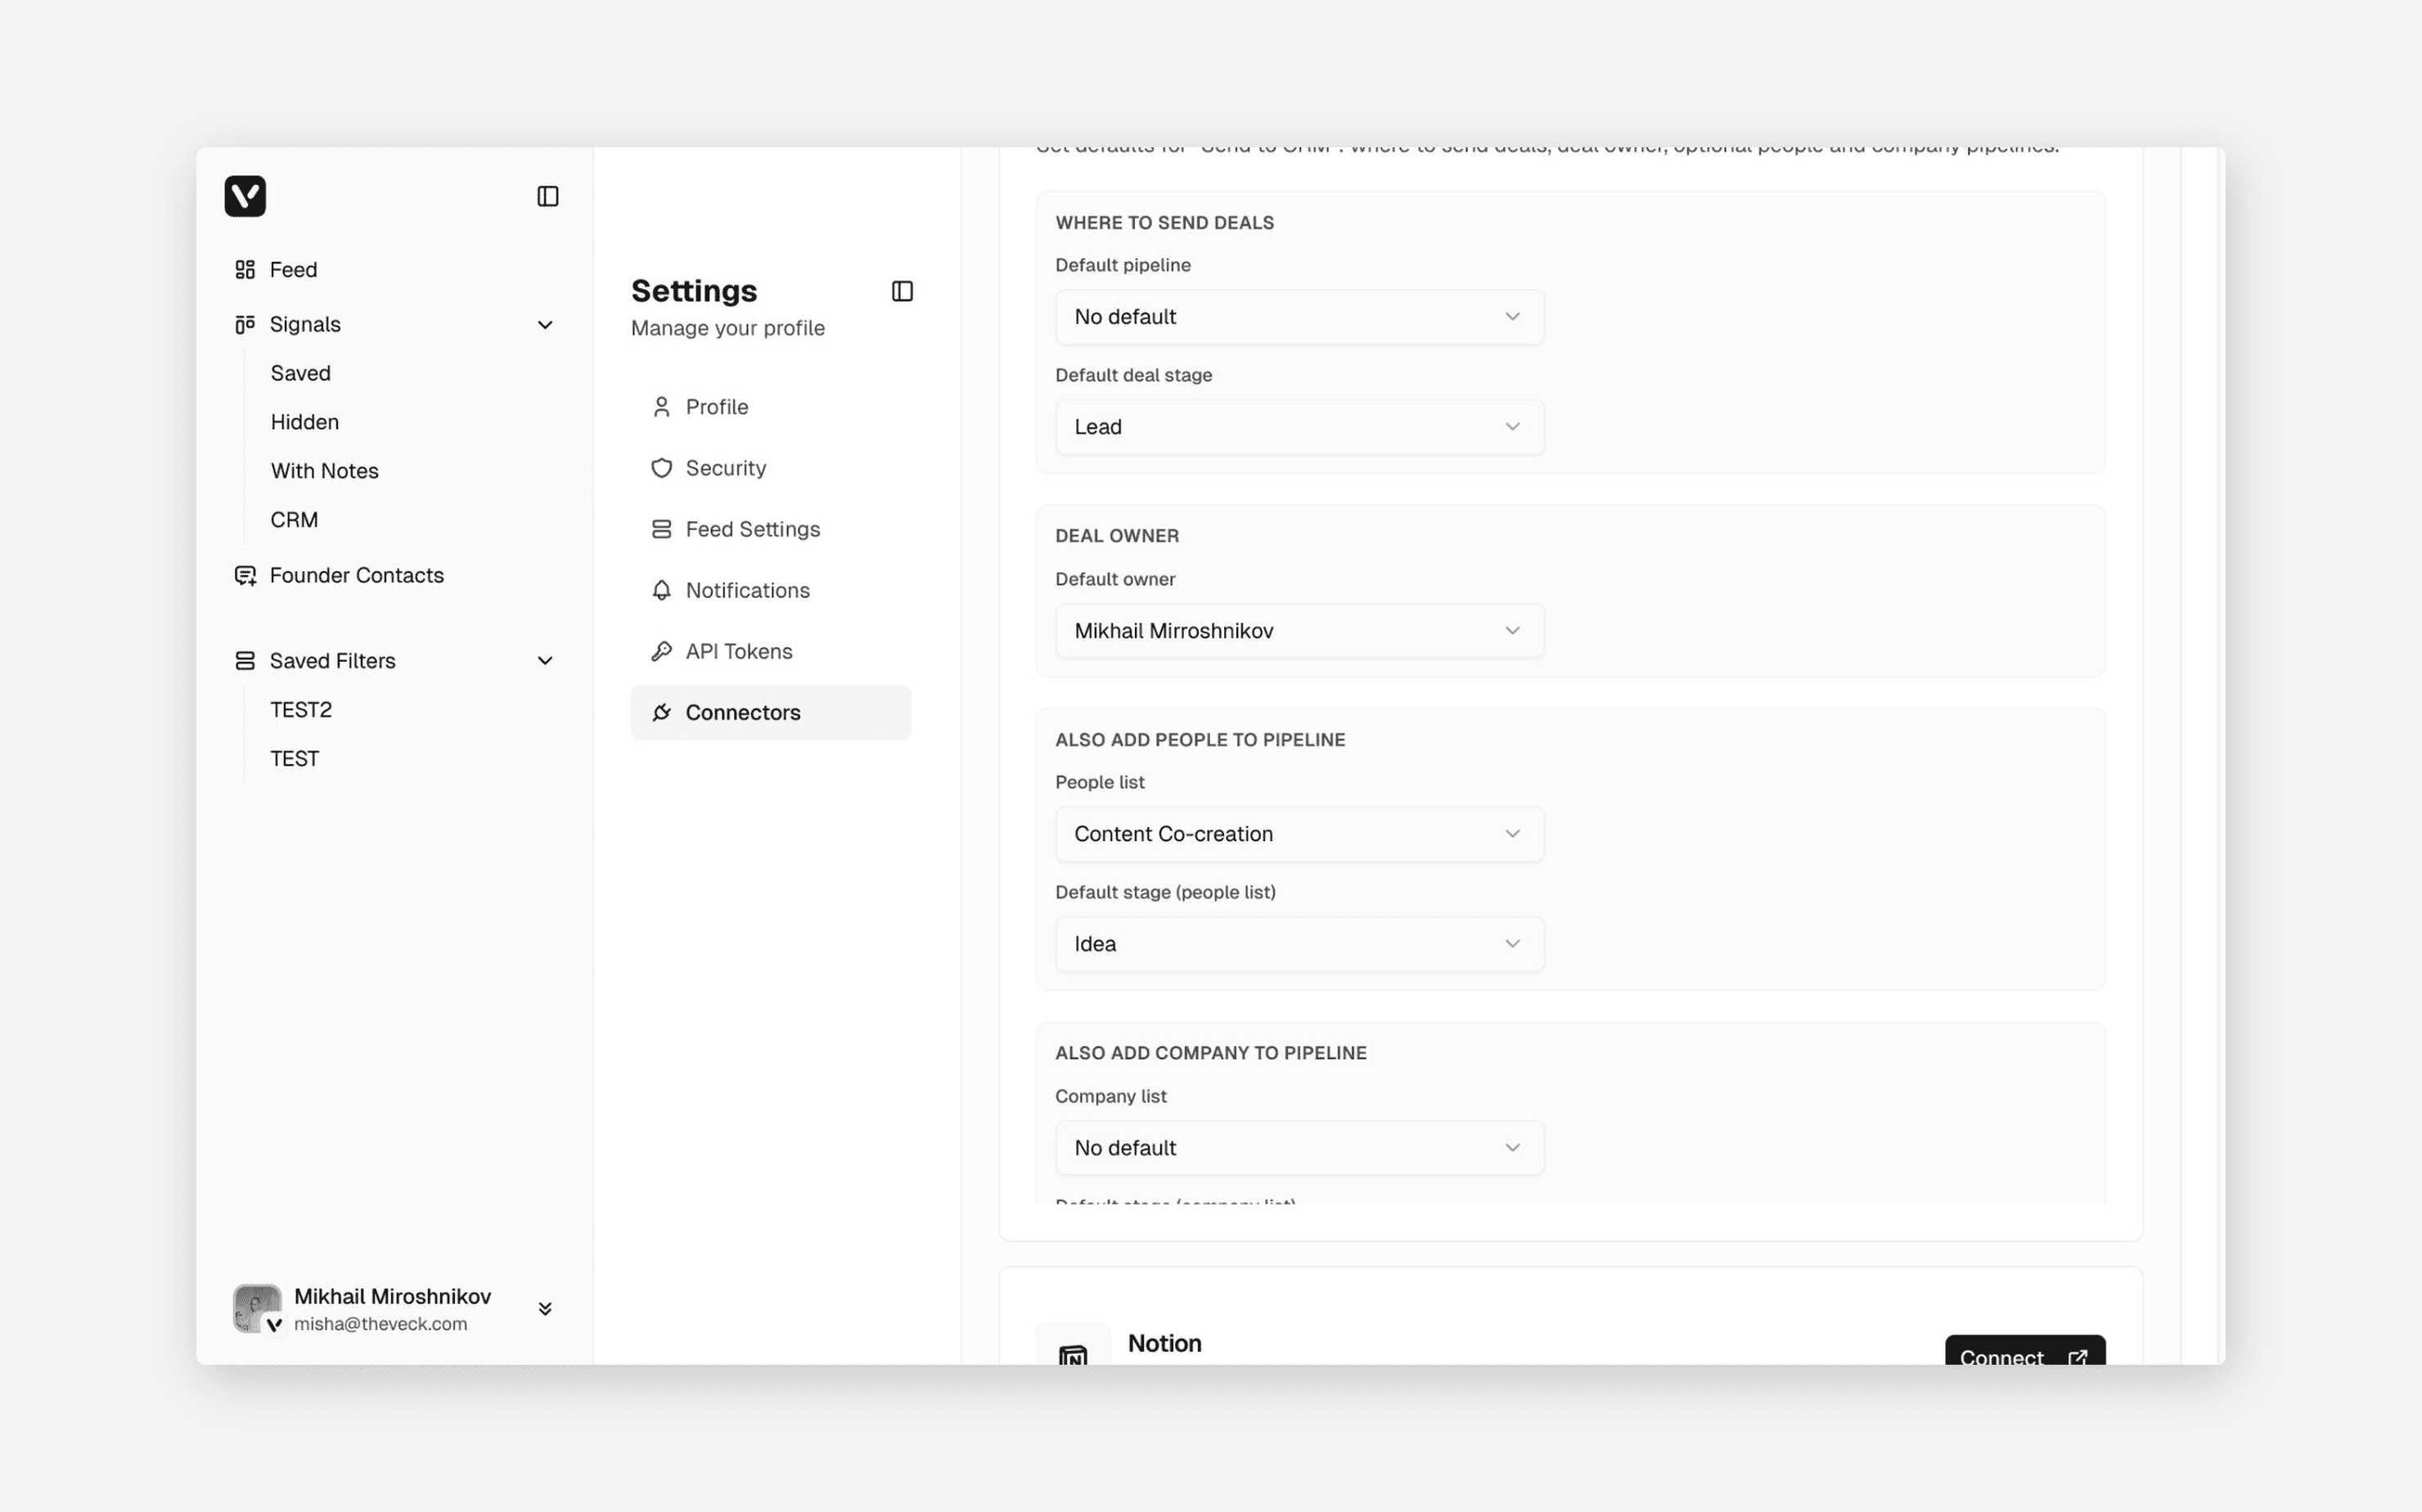Open the People list dropdown
This screenshot has width=2422, height=1512.
[1298, 834]
